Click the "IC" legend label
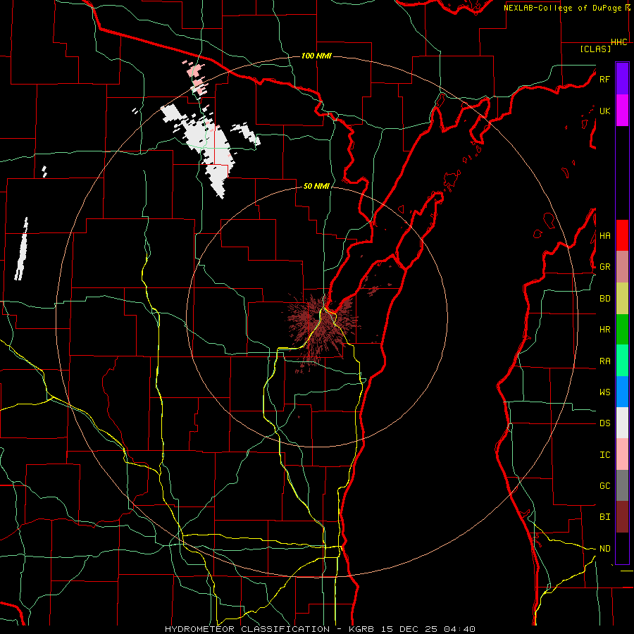Image resolution: width=634 pixels, height=634 pixels. tap(604, 455)
